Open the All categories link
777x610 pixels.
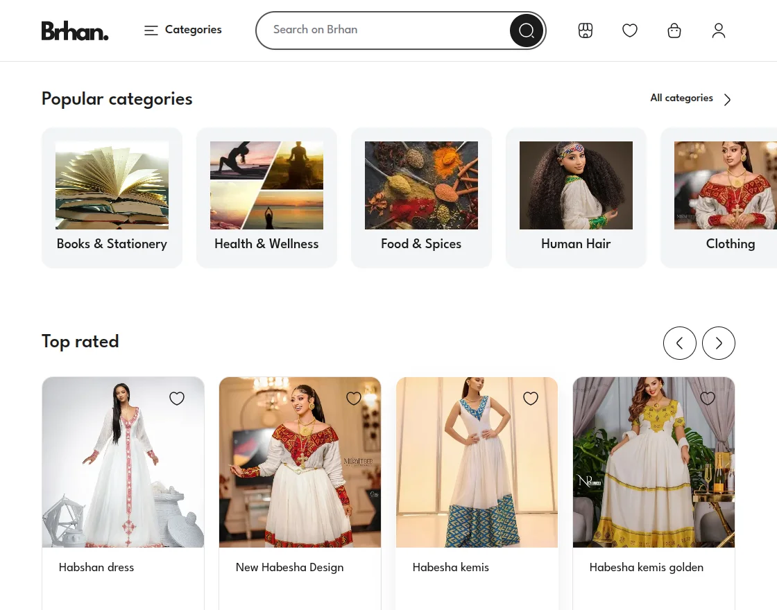682,98
